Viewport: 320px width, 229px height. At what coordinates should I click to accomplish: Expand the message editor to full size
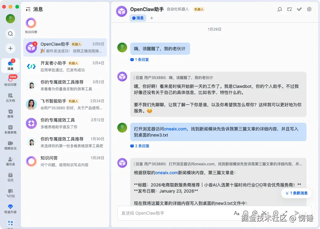coord(285,213)
